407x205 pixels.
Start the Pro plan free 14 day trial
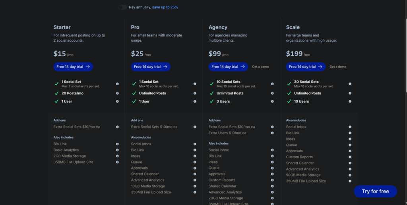pyautogui.click(x=151, y=67)
